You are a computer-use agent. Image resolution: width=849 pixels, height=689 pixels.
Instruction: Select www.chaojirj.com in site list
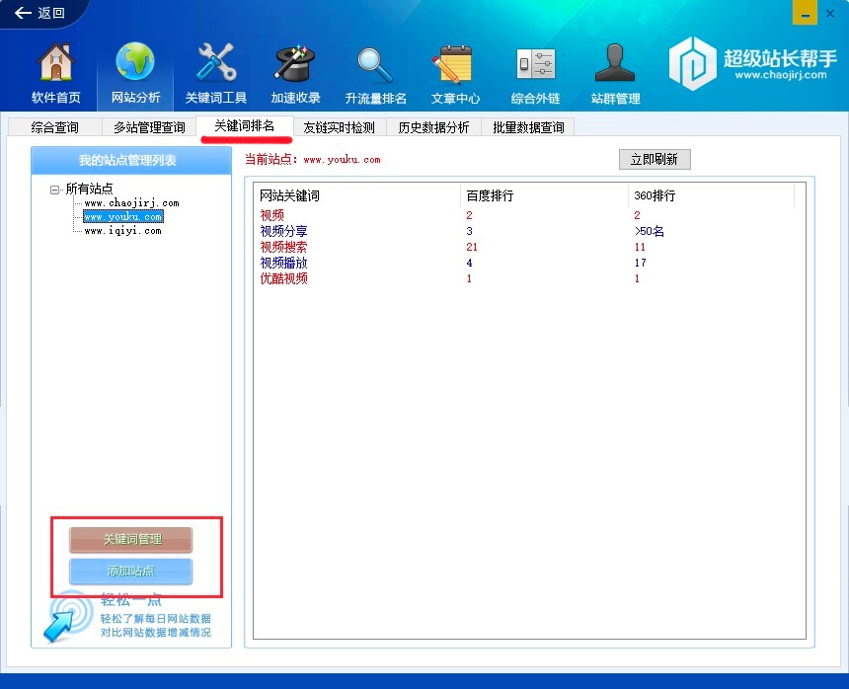pyautogui.click(x=131, y=203)
